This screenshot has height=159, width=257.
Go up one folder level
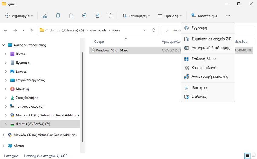pyautogui.click(x=31, y=30)
